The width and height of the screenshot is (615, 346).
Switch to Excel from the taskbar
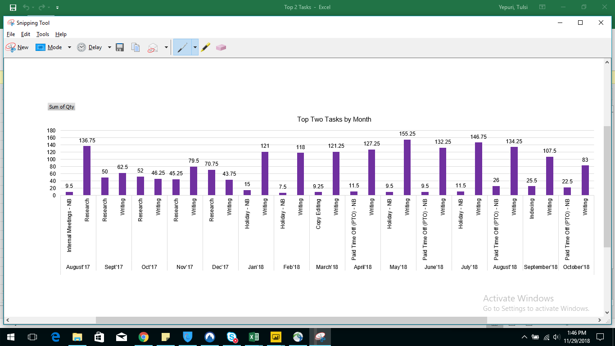coord(253,337)
